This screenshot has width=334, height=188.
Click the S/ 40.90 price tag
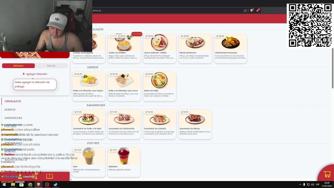(x=149, y=36)
